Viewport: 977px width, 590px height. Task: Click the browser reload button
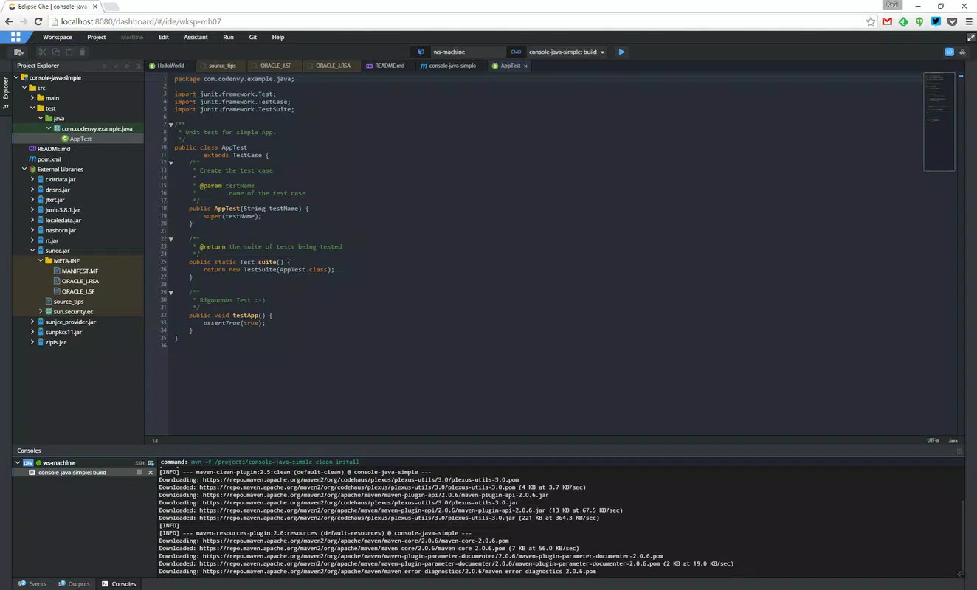click(x=39, y=21)
